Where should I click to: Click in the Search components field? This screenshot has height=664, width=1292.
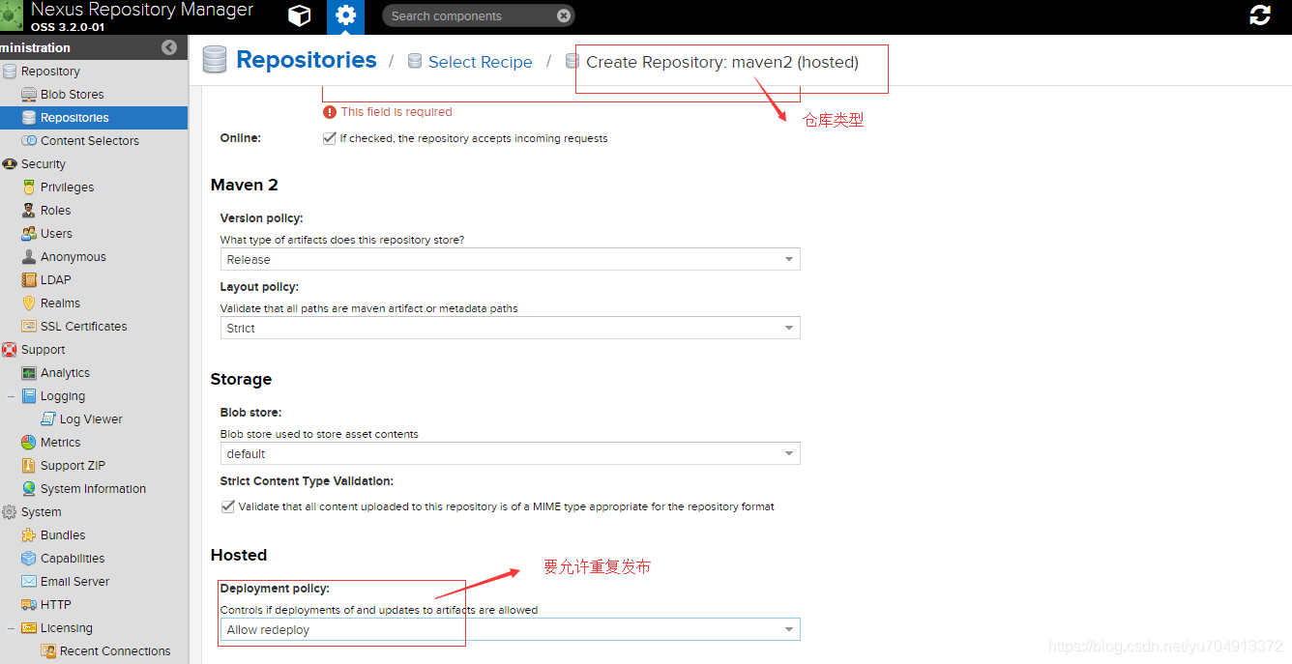469,15
